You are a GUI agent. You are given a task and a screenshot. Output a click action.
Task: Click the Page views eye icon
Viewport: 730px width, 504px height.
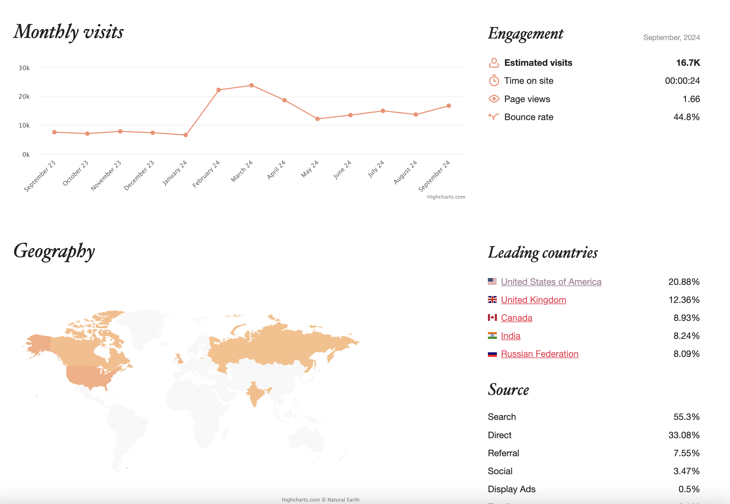pos(494,99)
